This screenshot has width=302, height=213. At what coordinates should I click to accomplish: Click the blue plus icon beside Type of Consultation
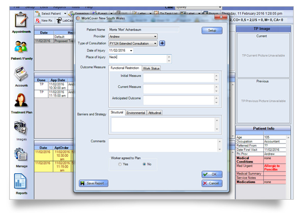tap(162, 43)
